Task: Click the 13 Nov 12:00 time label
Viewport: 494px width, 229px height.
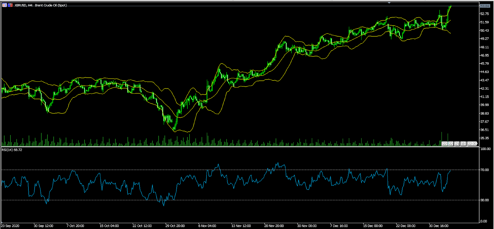Action: 241,226
